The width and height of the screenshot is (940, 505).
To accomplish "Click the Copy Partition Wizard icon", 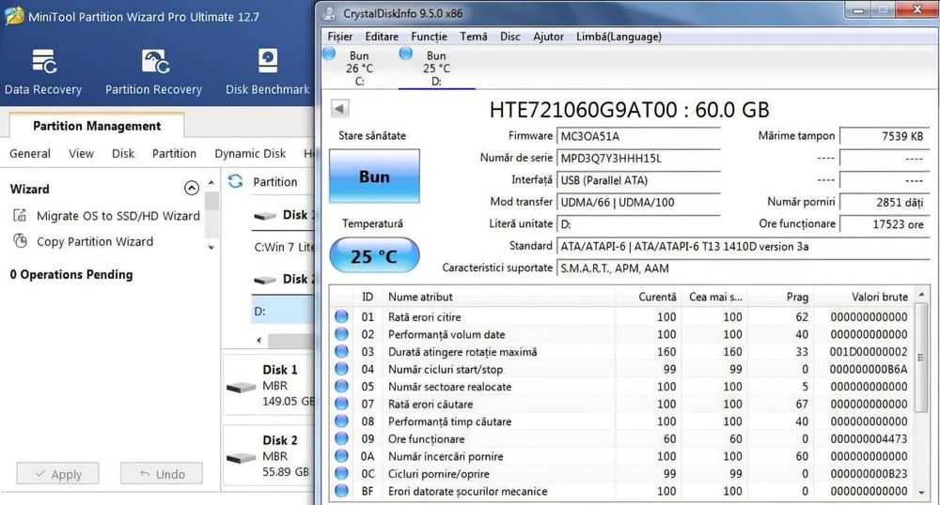I will coord(21,241).
